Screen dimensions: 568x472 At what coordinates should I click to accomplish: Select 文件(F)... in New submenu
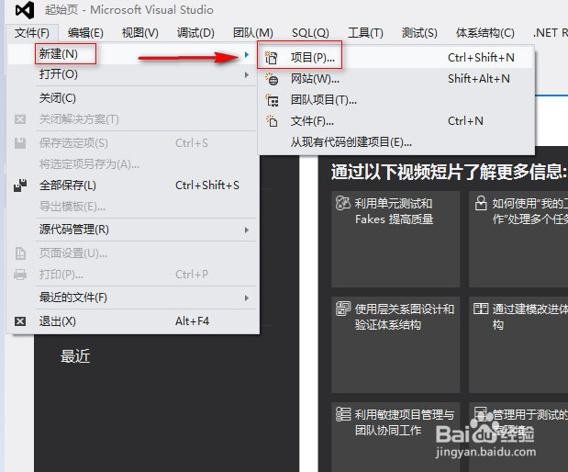point(395,120)
